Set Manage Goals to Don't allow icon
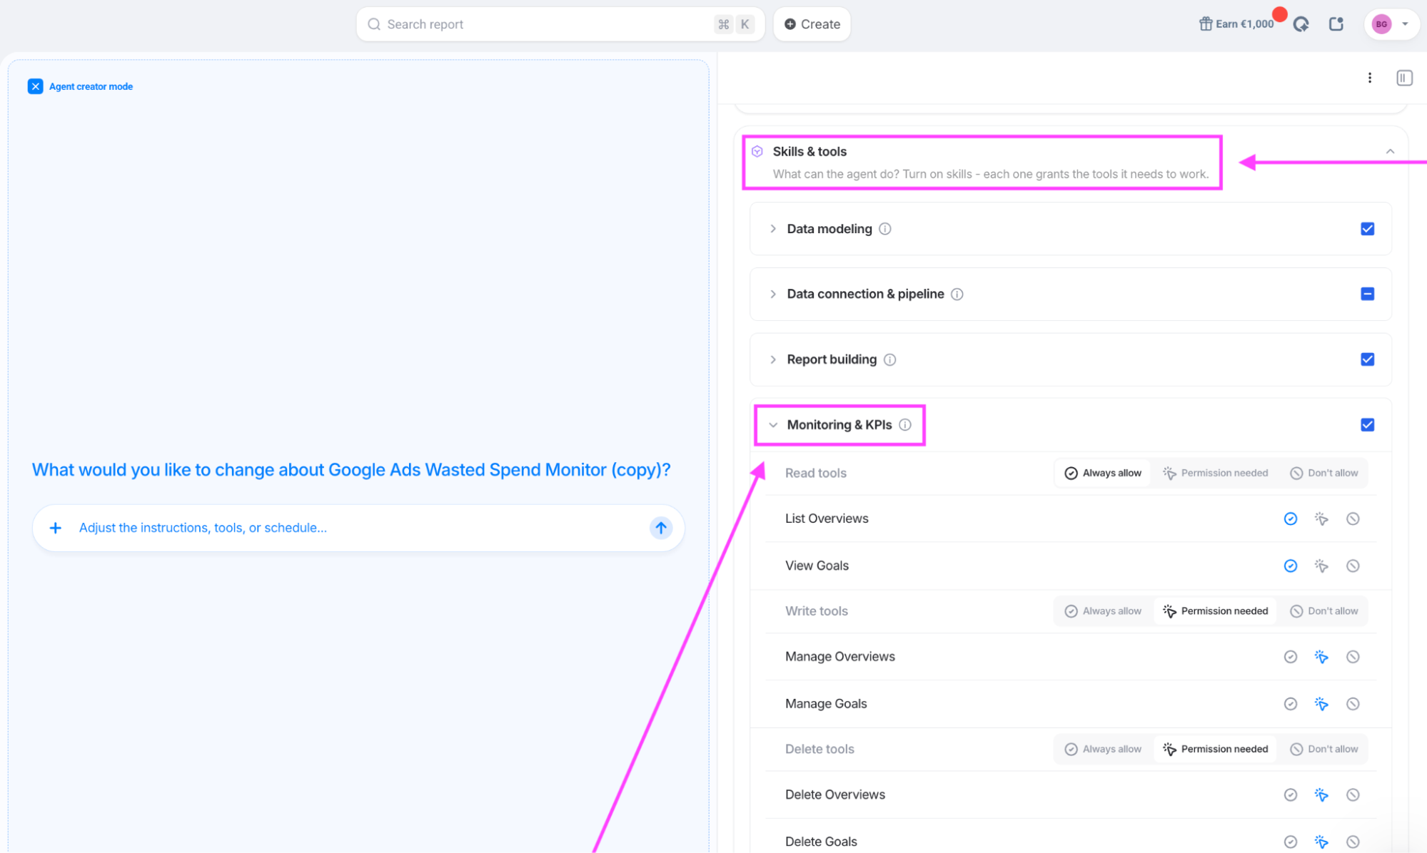1427x853 pixels. point(1353,704)
